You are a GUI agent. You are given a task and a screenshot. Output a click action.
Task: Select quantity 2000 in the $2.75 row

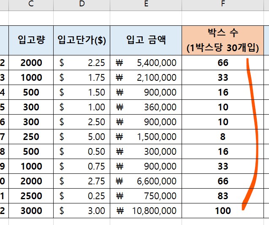click(31, 181)
